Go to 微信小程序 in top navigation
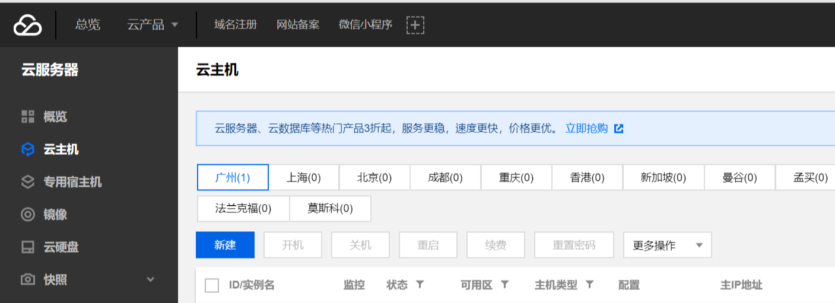The width and height of the screenshot is (835, 303). (366, 25)
